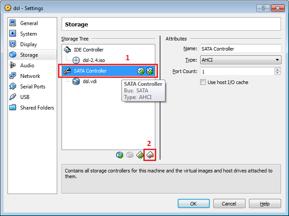Enable Use host I/O cache
Screen dimensions: 289x216
point(203,82)
